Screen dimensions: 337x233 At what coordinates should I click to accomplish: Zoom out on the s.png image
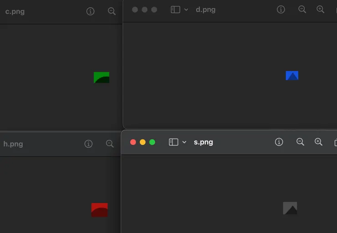click(x=300, y=142)
